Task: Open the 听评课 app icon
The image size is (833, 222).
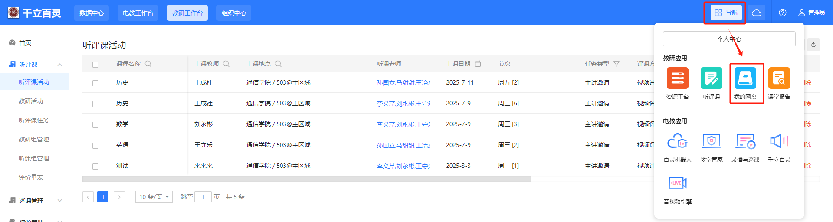Action: (711, 78)
